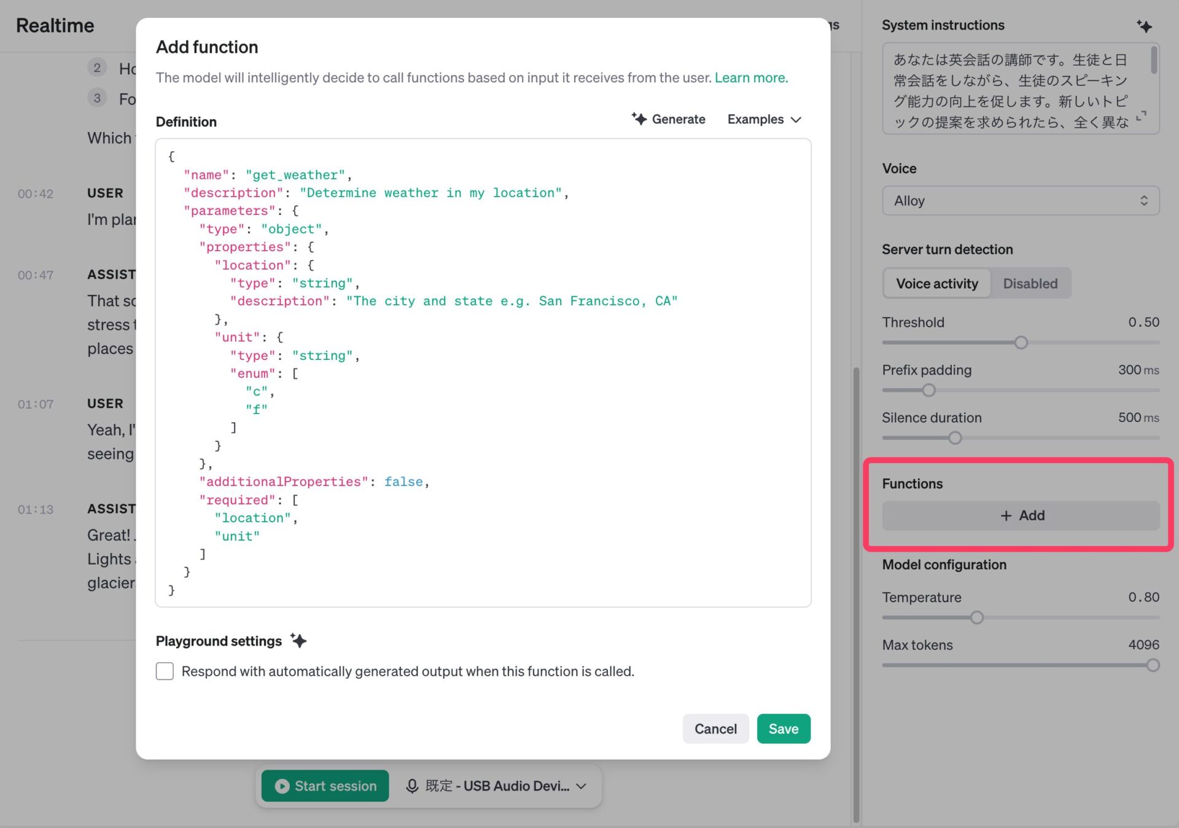Click the microphone icon for audio device
This screenshot has height=828, width=1179.
412,786
